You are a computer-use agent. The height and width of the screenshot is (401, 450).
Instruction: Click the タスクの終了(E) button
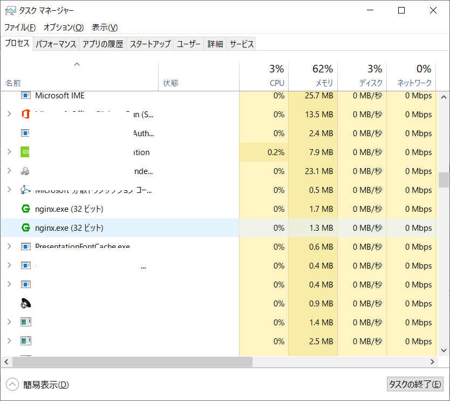point(415,384)
